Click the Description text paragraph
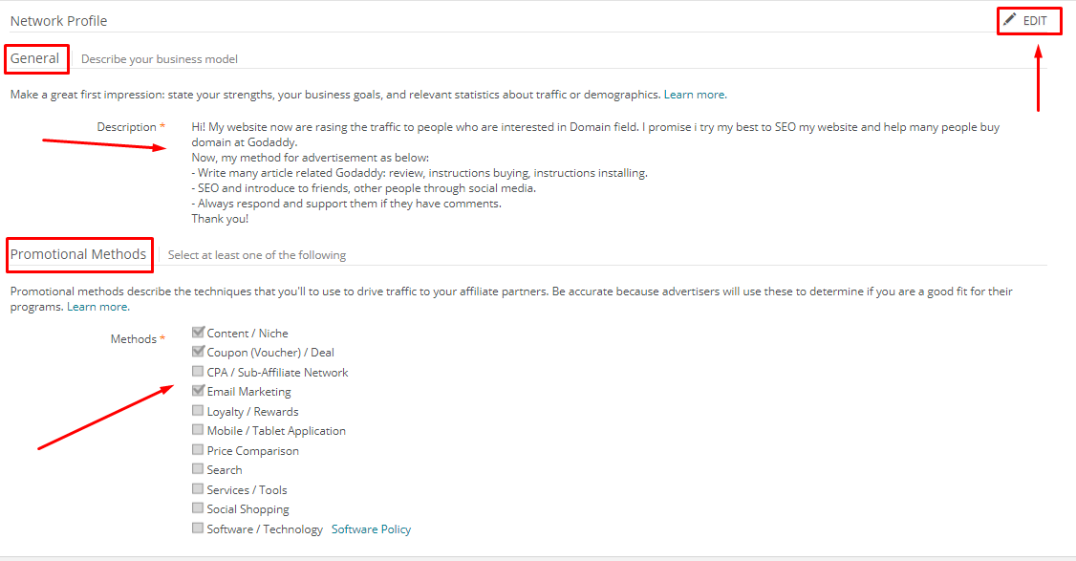Screen dimensions: 1076x561 click(x=592, y=172)
